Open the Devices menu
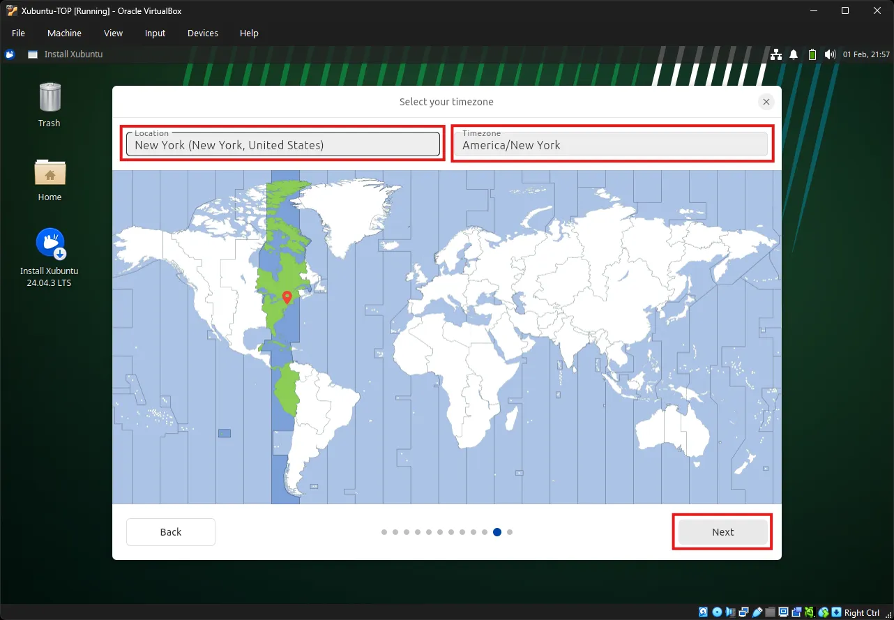 click(202, 33)
